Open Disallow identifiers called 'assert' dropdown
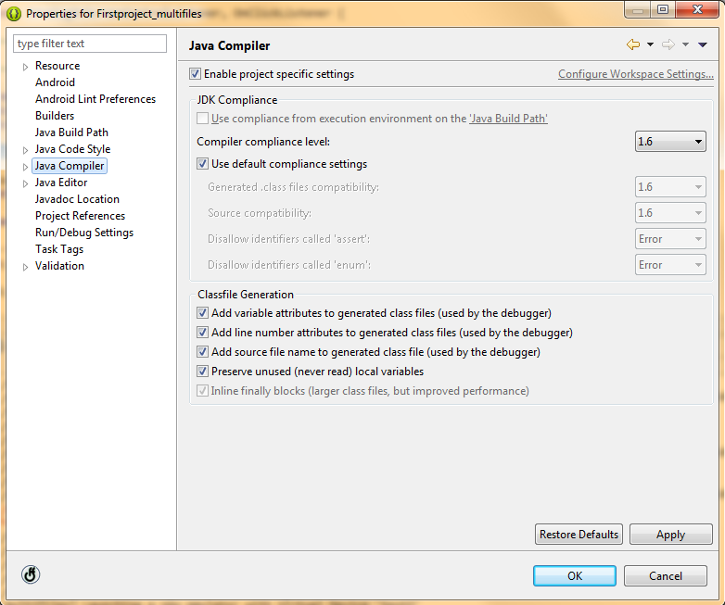 [x=670, y=239]
